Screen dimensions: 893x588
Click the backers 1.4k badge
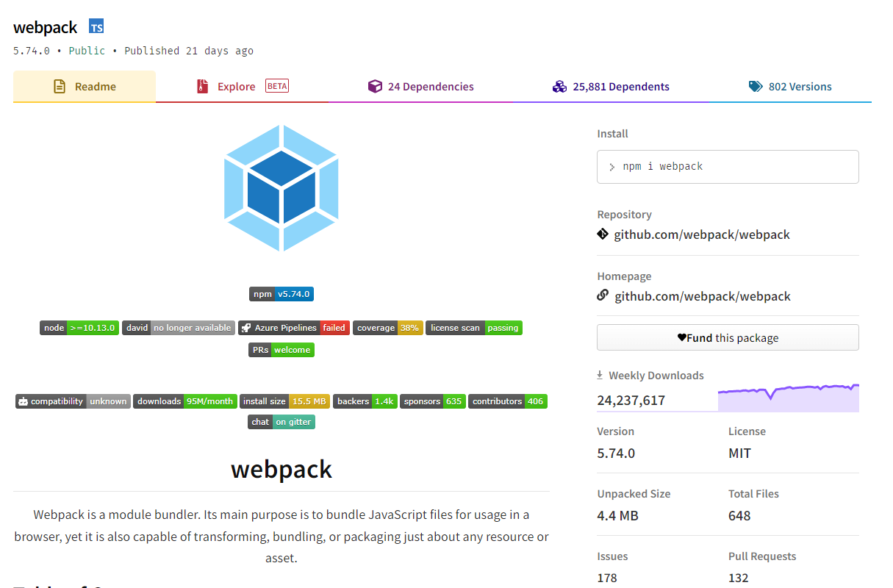coord(365,401)
